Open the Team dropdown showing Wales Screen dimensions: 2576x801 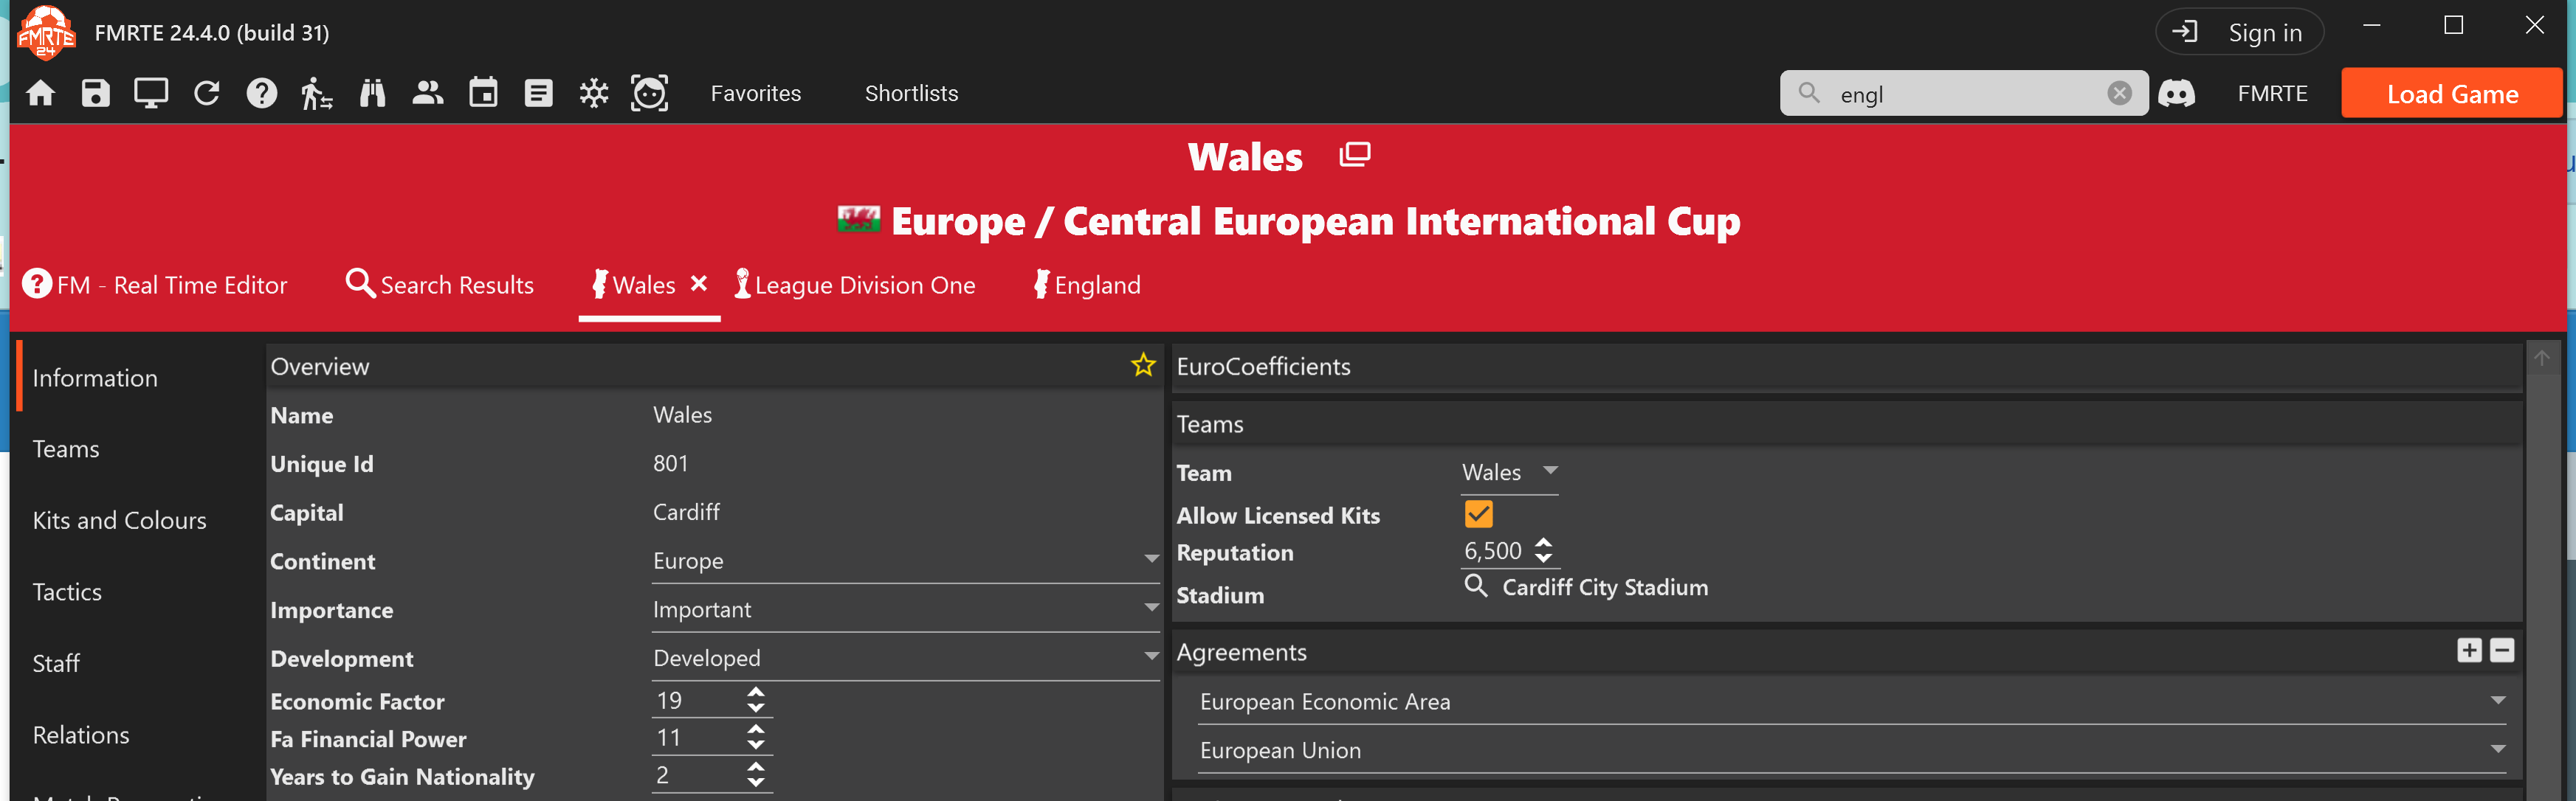point(1510,474)
